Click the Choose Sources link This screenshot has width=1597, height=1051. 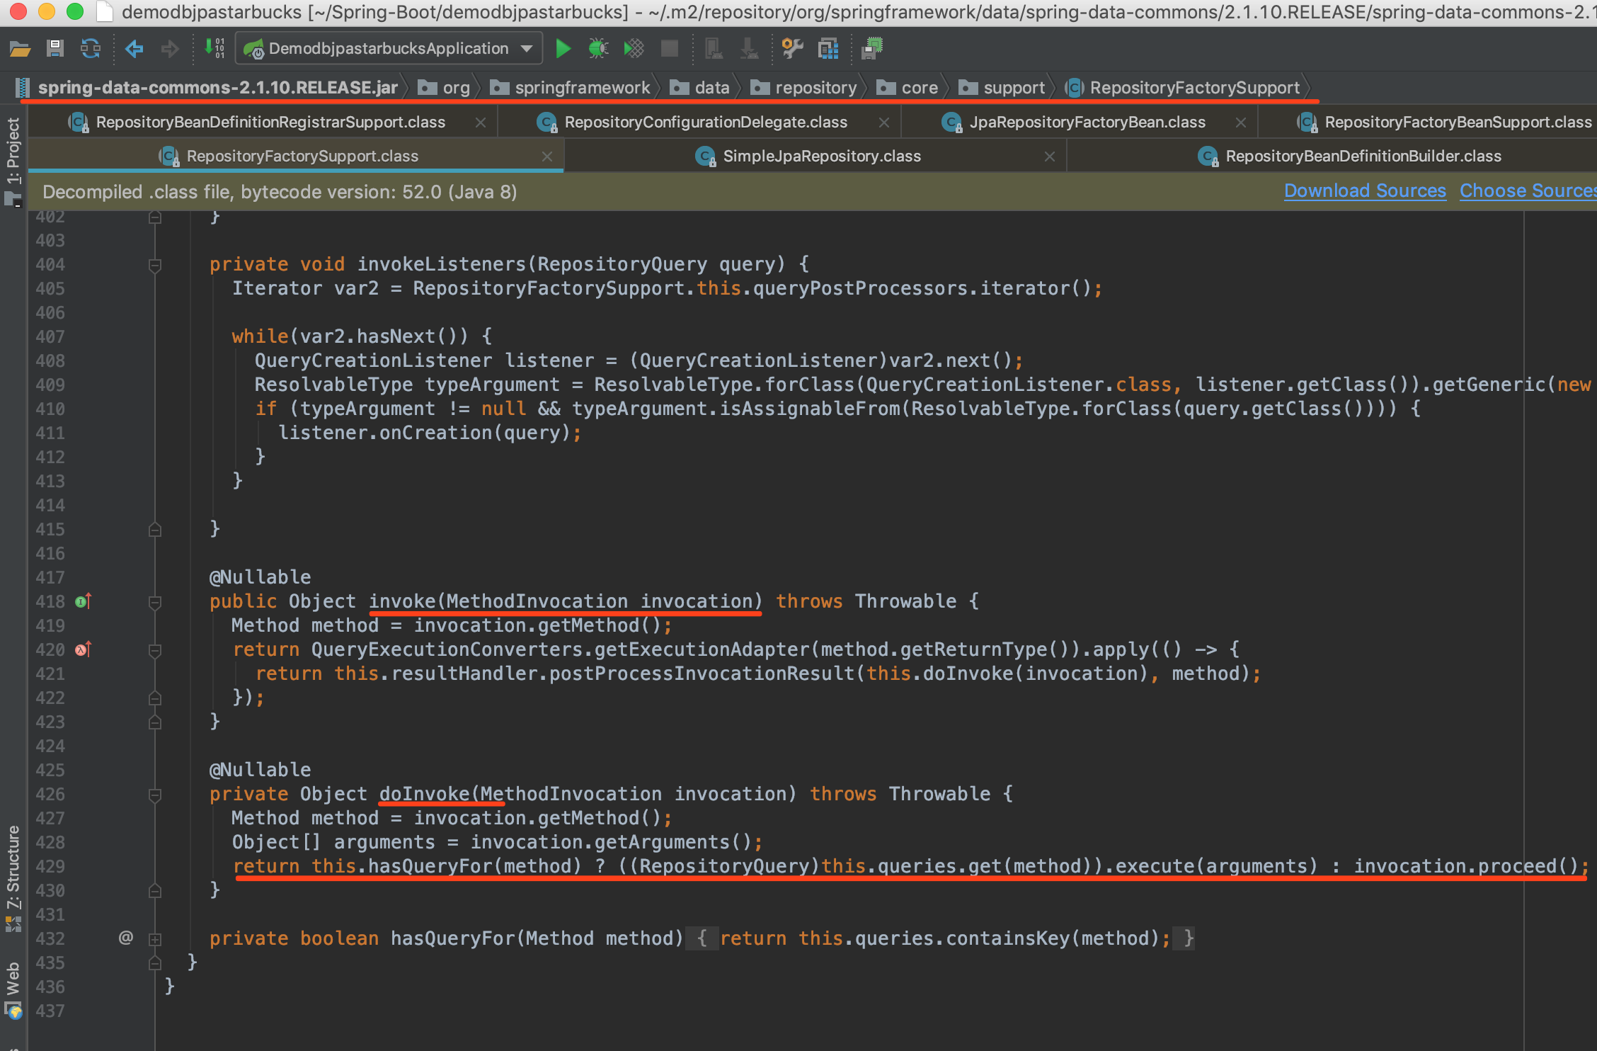(1528, 191)
